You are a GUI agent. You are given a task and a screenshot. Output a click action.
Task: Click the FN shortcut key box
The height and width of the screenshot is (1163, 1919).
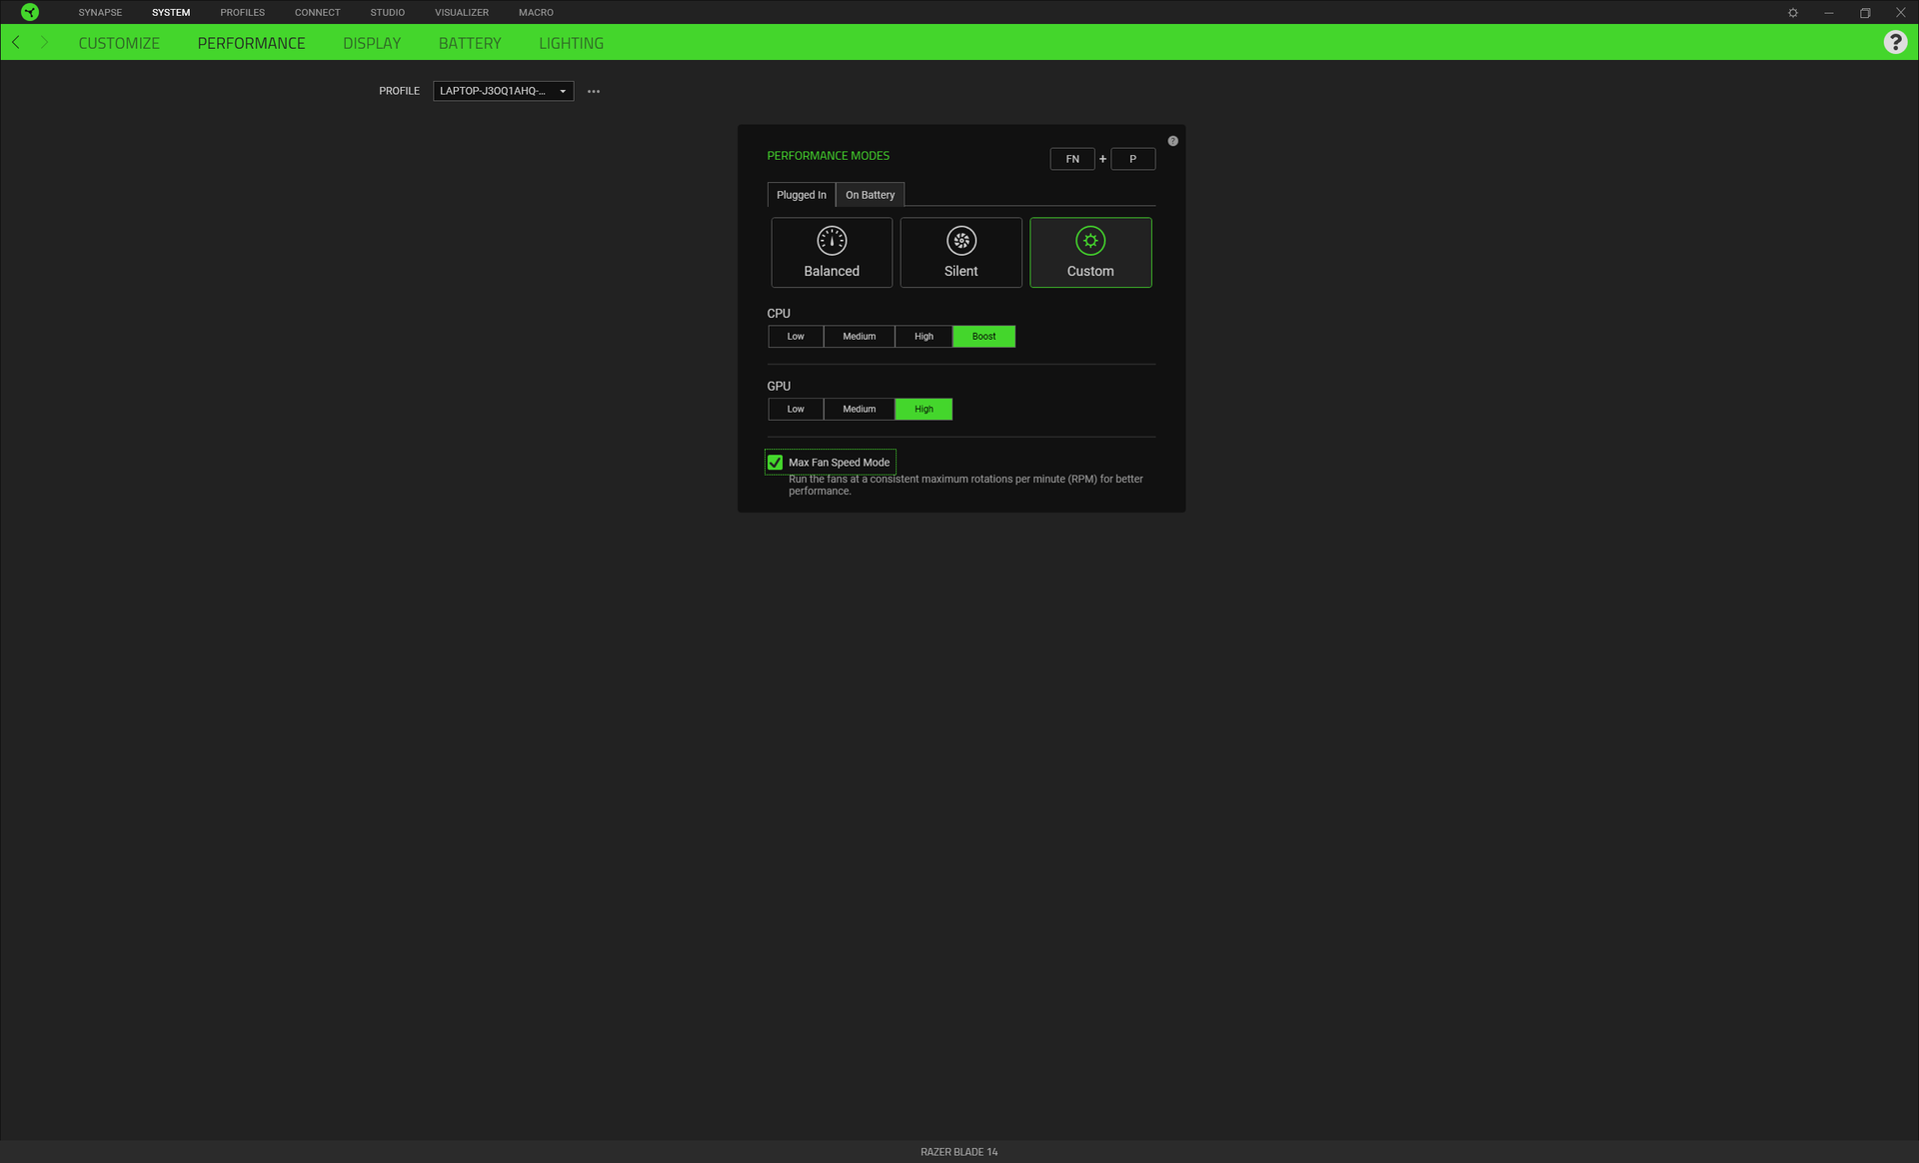pos(1071,159)
